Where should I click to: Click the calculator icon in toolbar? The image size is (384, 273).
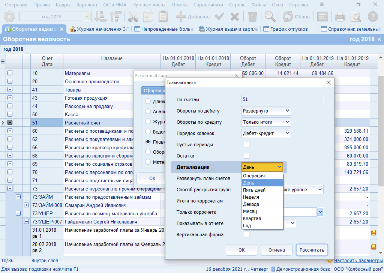point(322,16)
